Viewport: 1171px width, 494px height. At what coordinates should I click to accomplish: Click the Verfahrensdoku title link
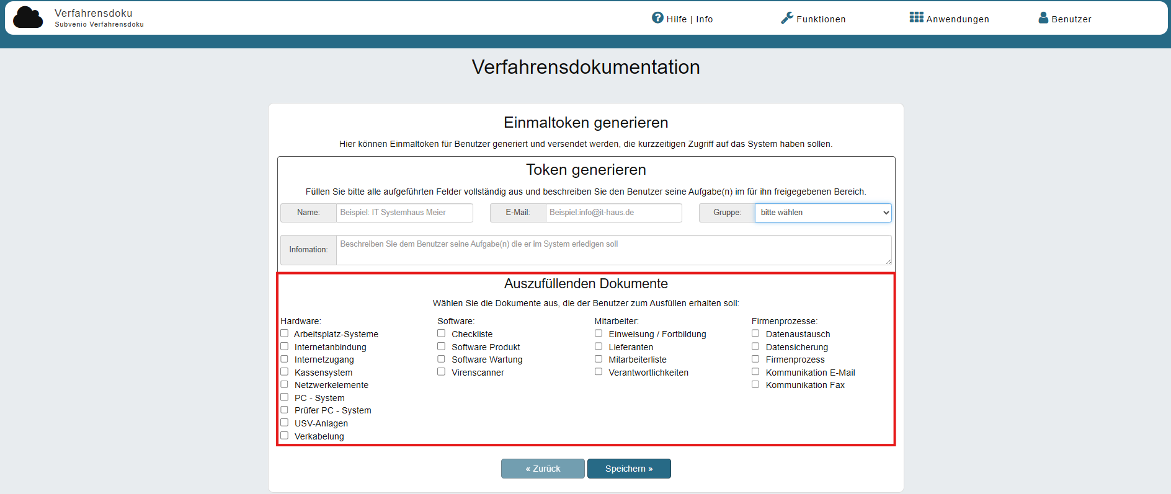pyautogui.click(x=94, y=13)
